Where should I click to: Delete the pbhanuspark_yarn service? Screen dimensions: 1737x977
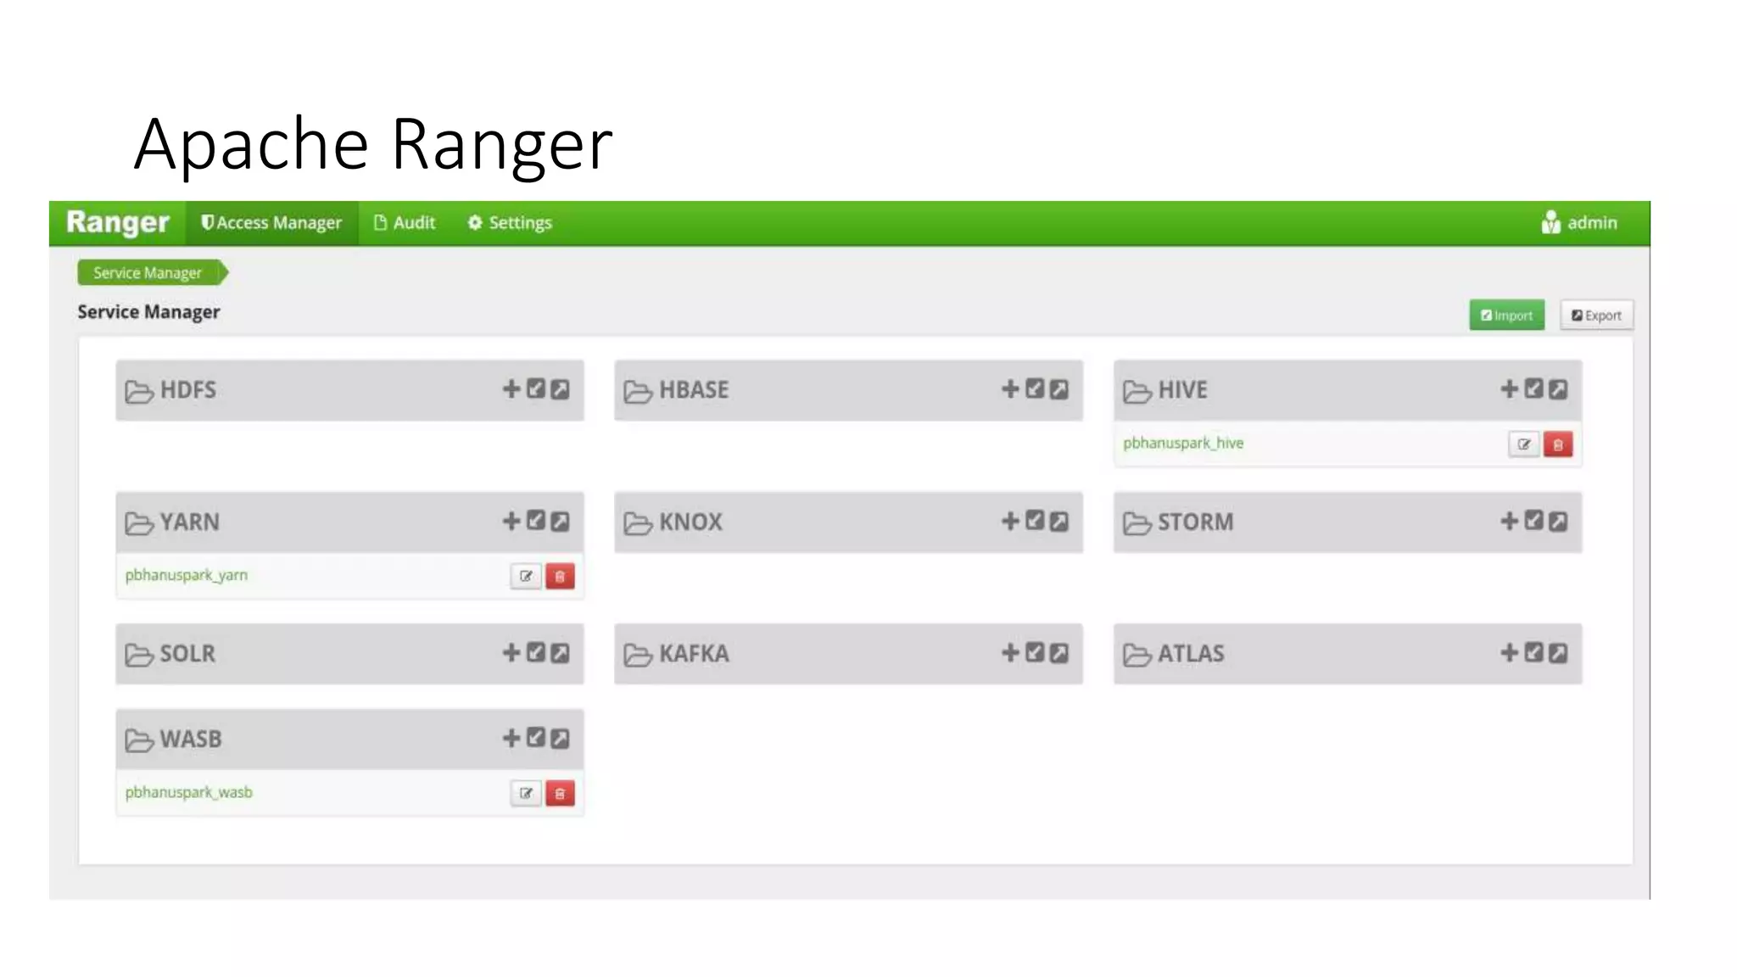[560, 577]
